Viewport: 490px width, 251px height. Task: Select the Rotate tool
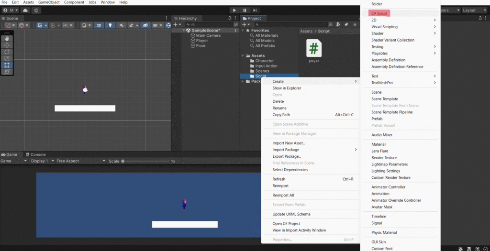[7, 52]
